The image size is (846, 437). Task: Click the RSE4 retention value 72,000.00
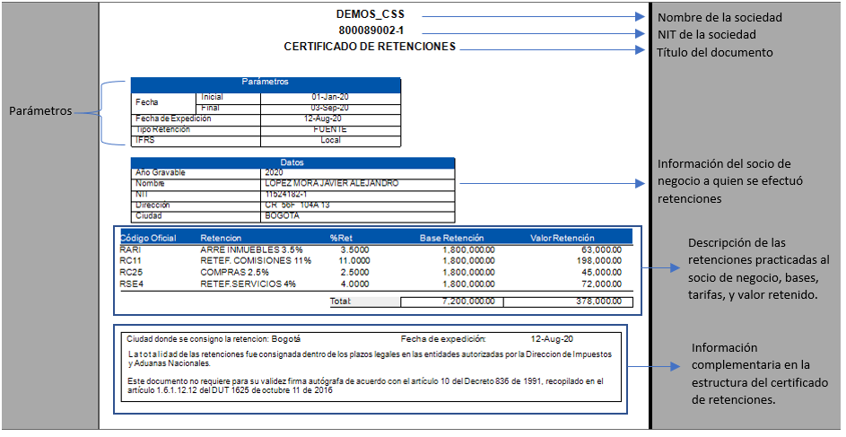tap(601, 283)
